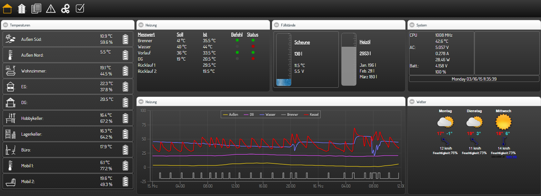Click battery icon in Wohnzimmer row
Image resolution: width=541 pixels, height=196 pixels.
[125, 71]
